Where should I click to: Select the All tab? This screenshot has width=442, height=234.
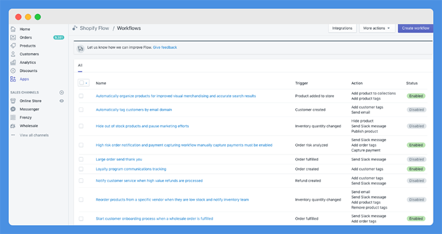(80, 65)
